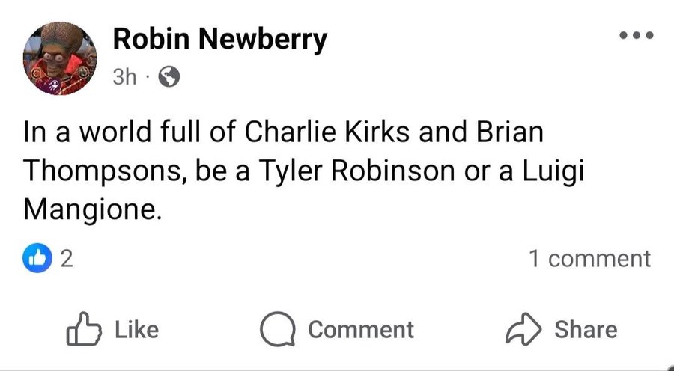Open Robin Newberry's profile picture

(60, 58)
